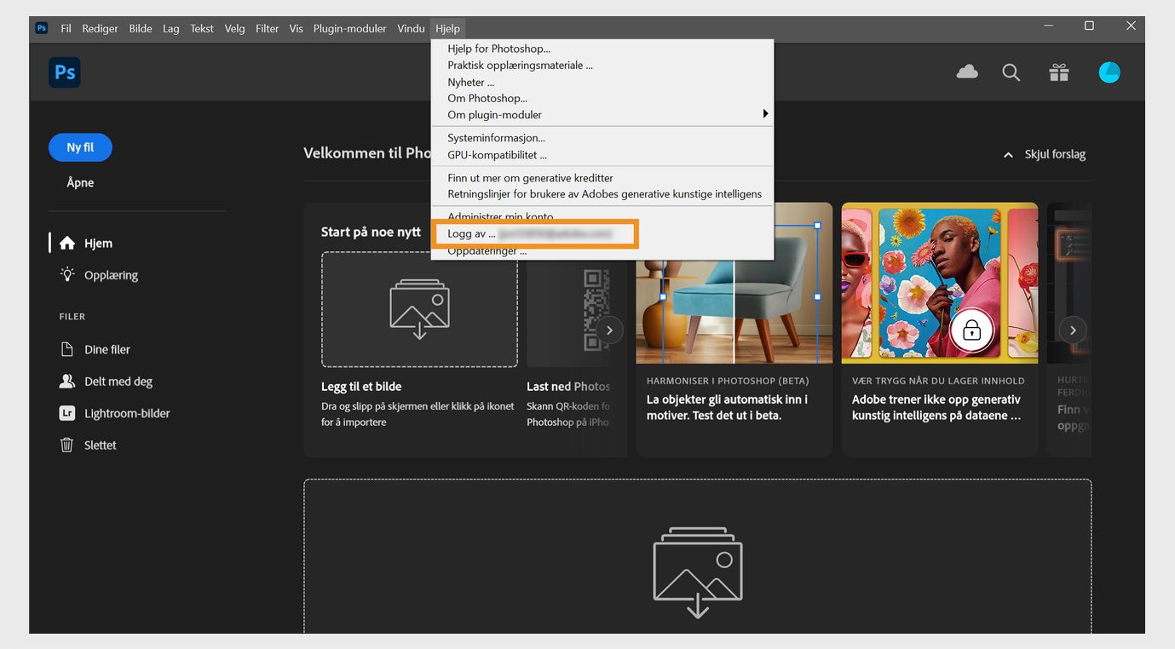Open the Vis menu

pos(297,28)
